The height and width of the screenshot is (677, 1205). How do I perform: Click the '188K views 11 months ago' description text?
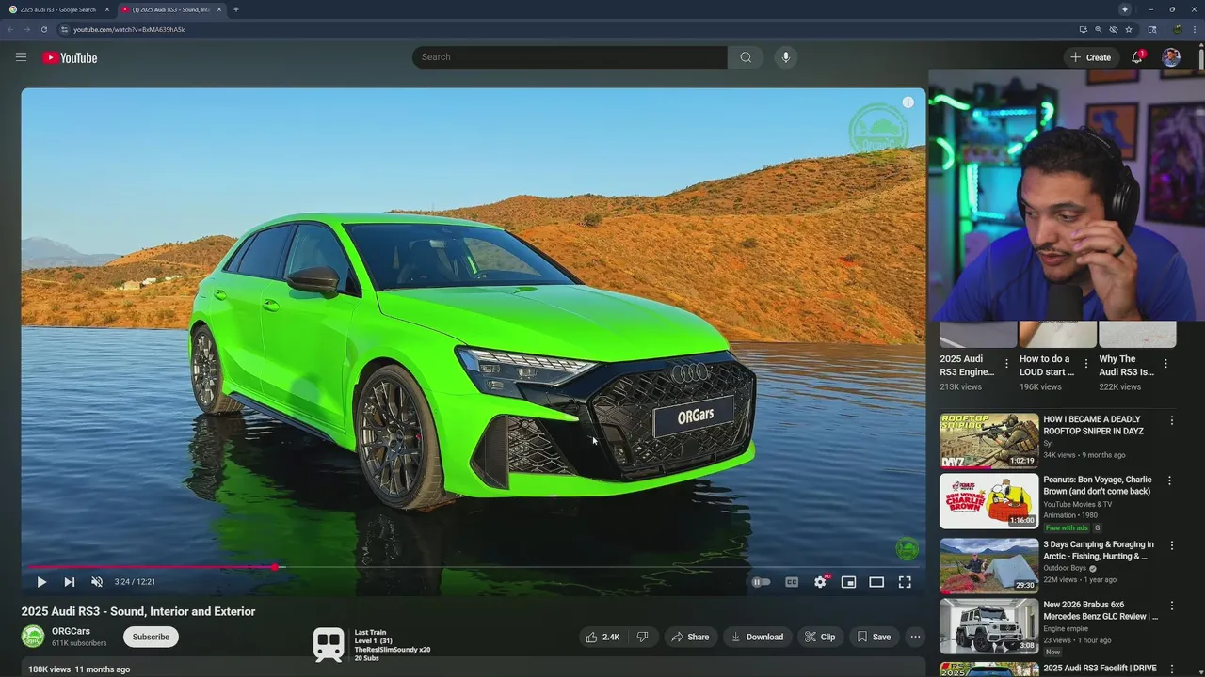(x=79, y=669)
